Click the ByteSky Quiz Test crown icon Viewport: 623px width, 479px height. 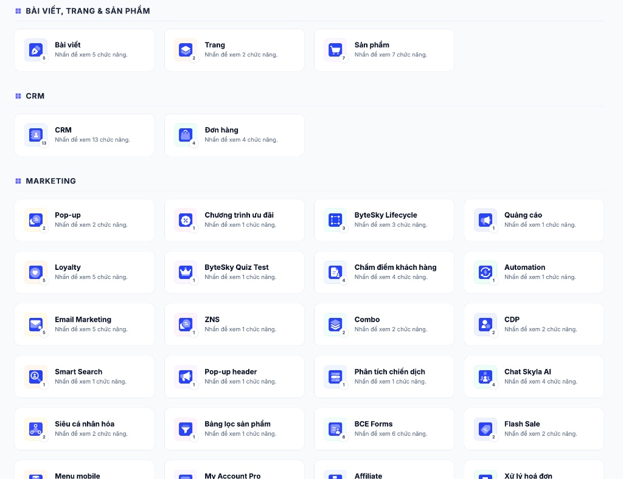pyautogui.click(x=186, y=272)
